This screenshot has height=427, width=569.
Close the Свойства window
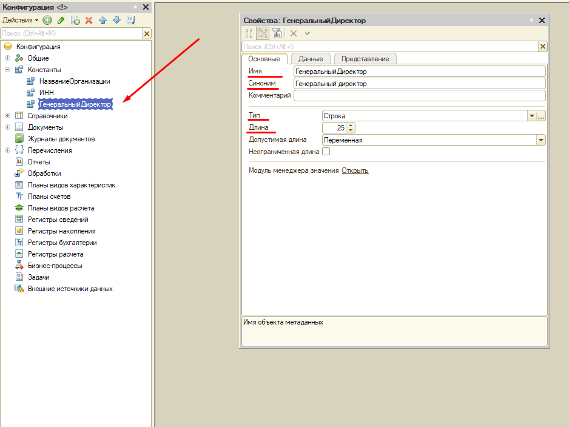pos(542,20)
